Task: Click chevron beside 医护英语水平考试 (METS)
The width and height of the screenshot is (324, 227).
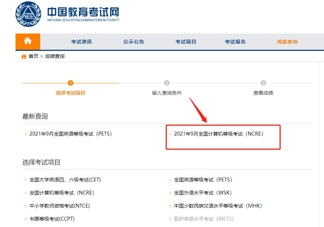Action: point(170,219)
